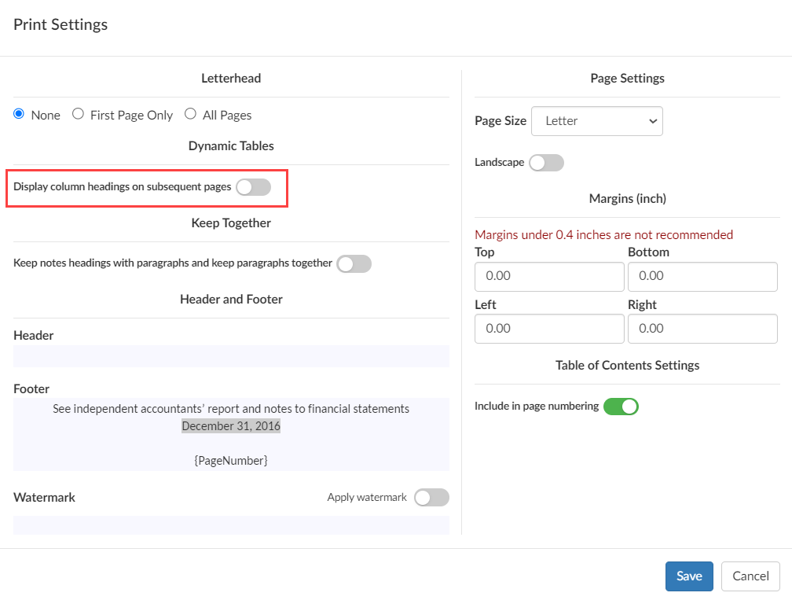This screenshot has height=600, width=792.
Task: Click the Right margin input field
Action: coord(702,329)
